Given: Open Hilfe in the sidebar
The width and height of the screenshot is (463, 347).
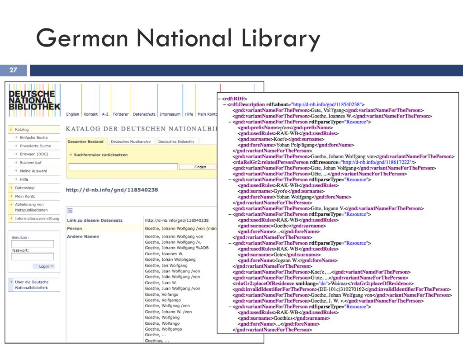Looking at the screenshot, I should (24, 179).
